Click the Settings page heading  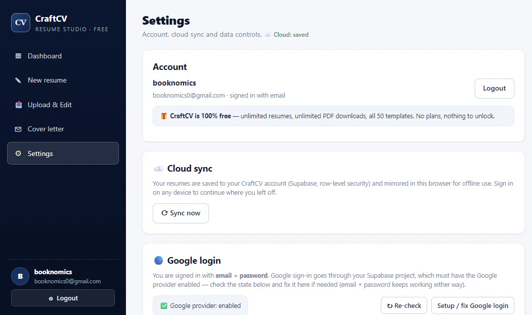[x=166, y=21]
